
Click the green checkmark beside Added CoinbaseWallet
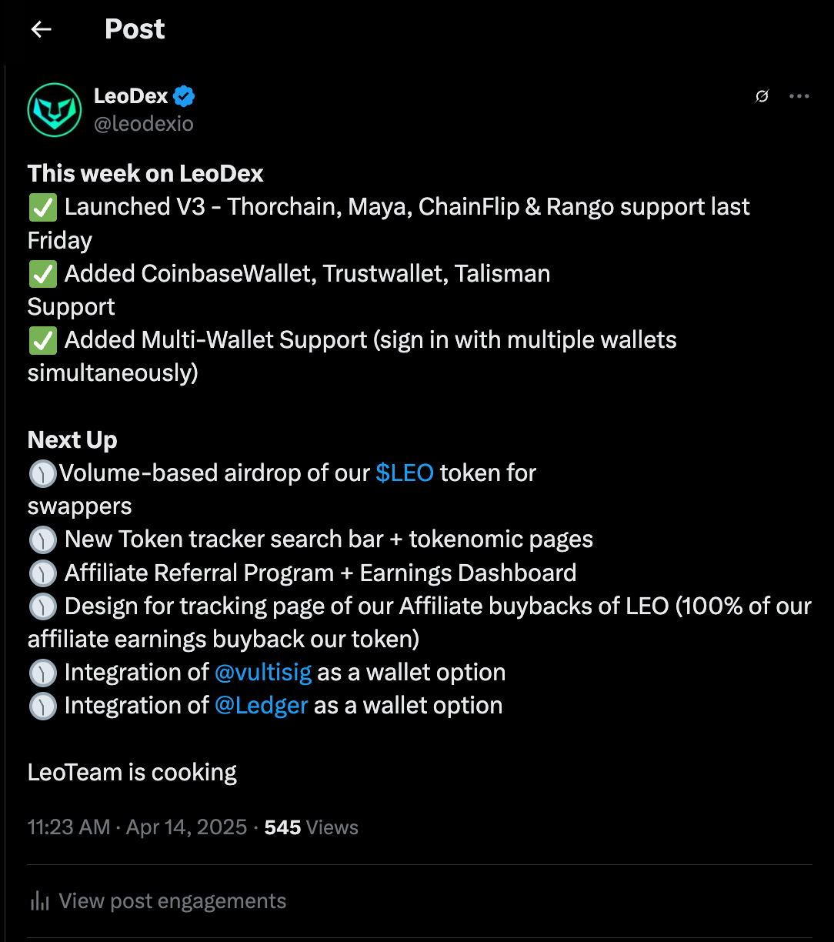click(x=42, y=274)
